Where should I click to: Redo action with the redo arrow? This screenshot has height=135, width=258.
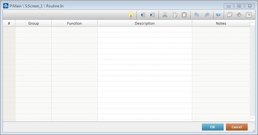207,15
